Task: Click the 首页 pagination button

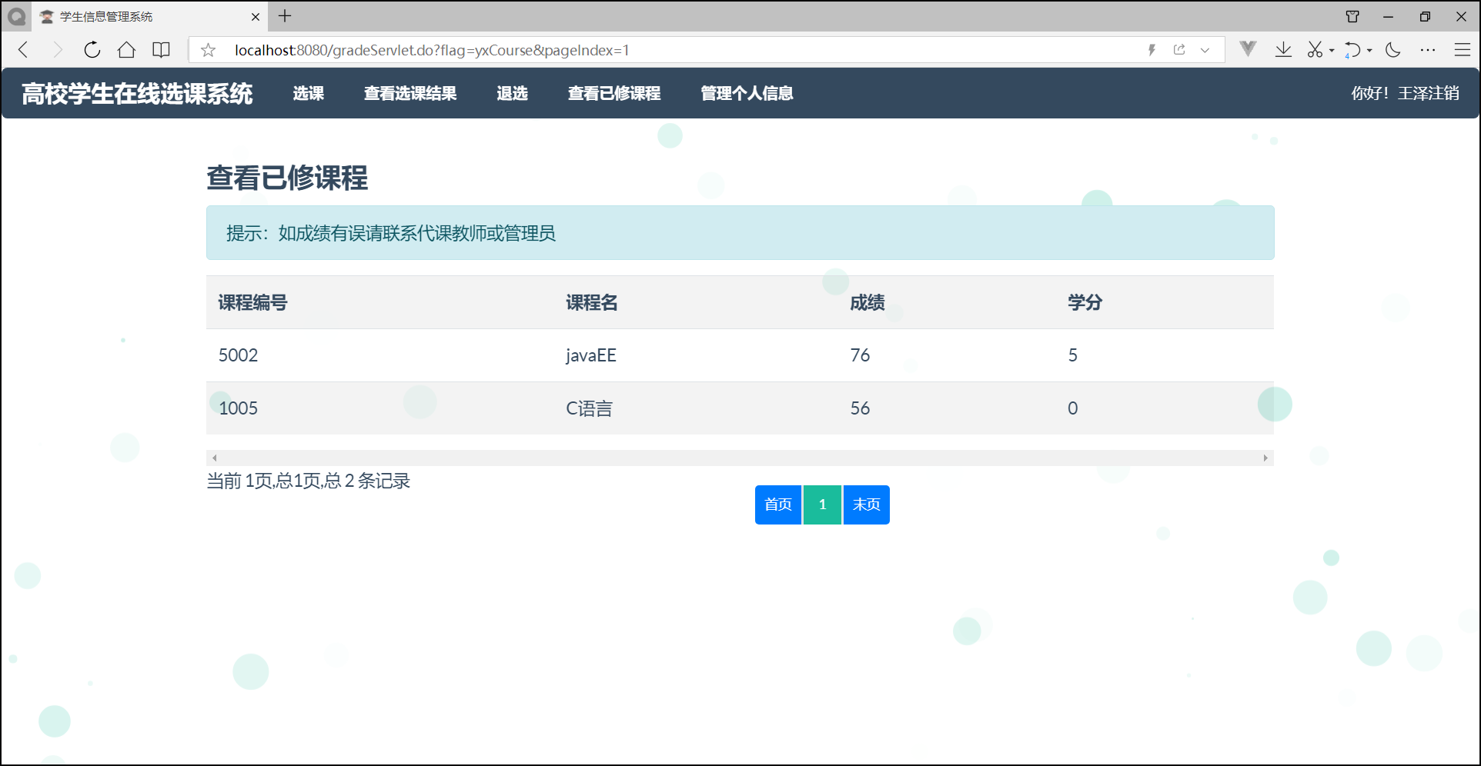Action: tap(777, 505)
